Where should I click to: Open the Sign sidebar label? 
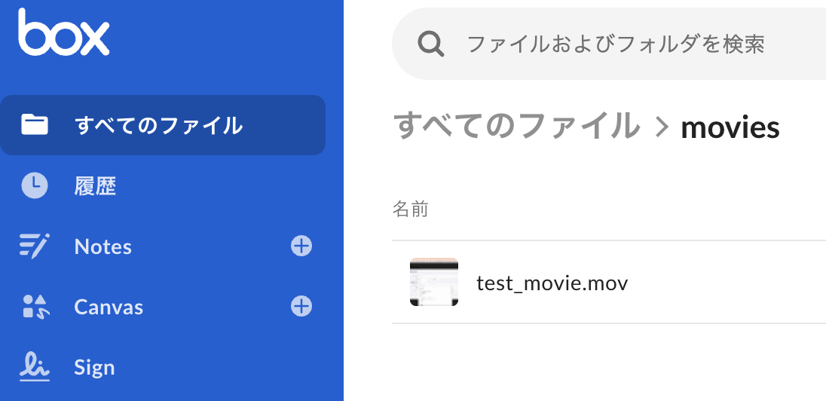[94, 367]
